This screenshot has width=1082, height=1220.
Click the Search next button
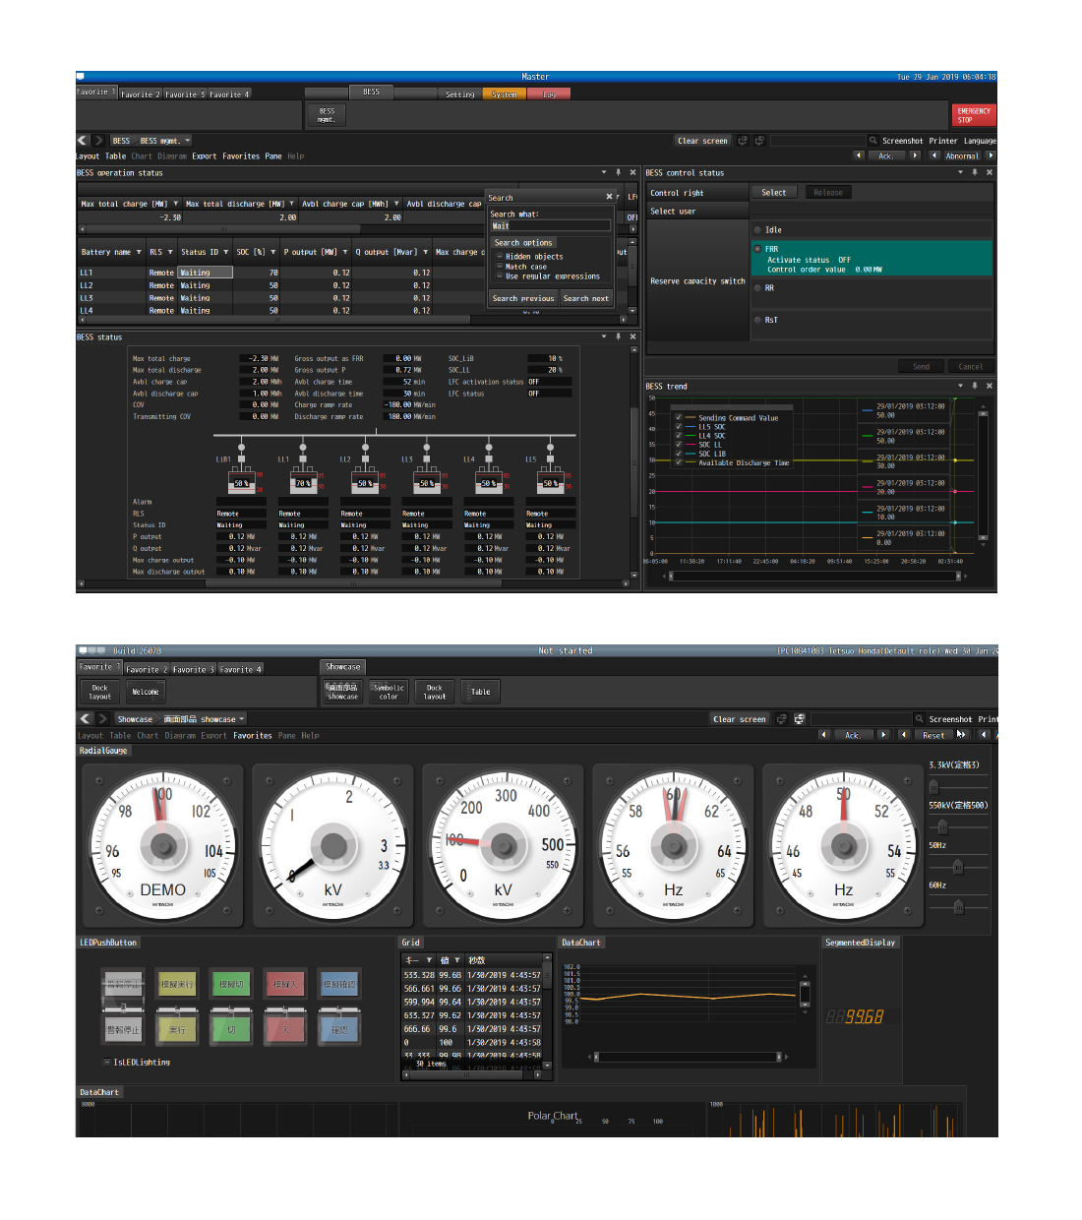[586, 298]
